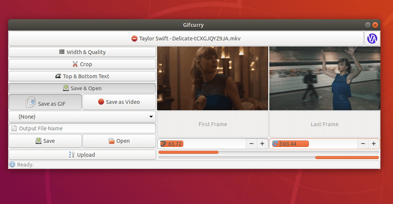Expand the Upload section

coord(82,155)
